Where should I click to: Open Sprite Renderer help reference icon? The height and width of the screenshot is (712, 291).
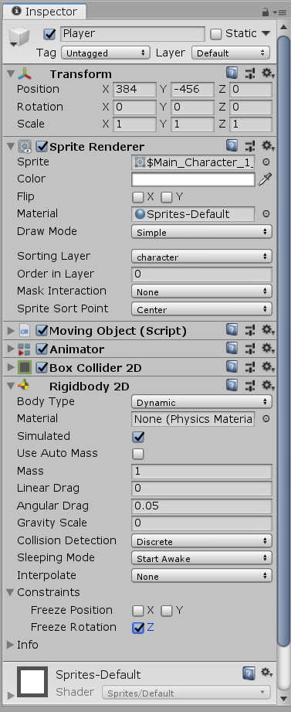pyautogui.click(x=232, y=146)
